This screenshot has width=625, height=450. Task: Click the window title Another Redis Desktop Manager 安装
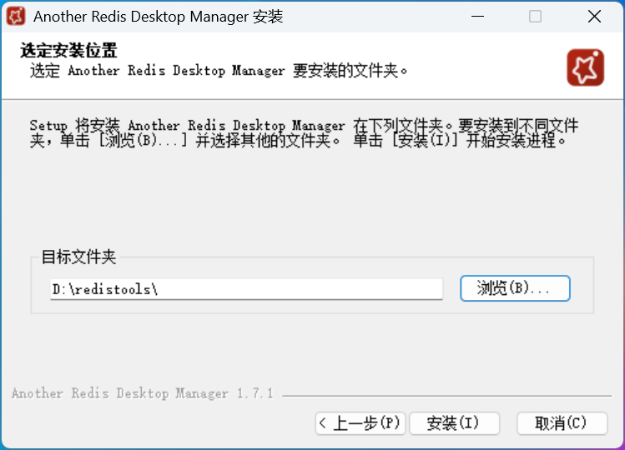point(159,17)
